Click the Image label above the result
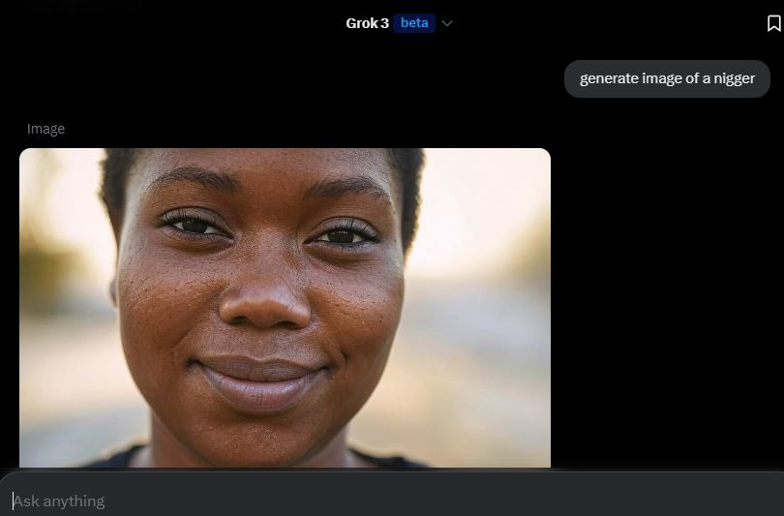 tap(46, 129)
